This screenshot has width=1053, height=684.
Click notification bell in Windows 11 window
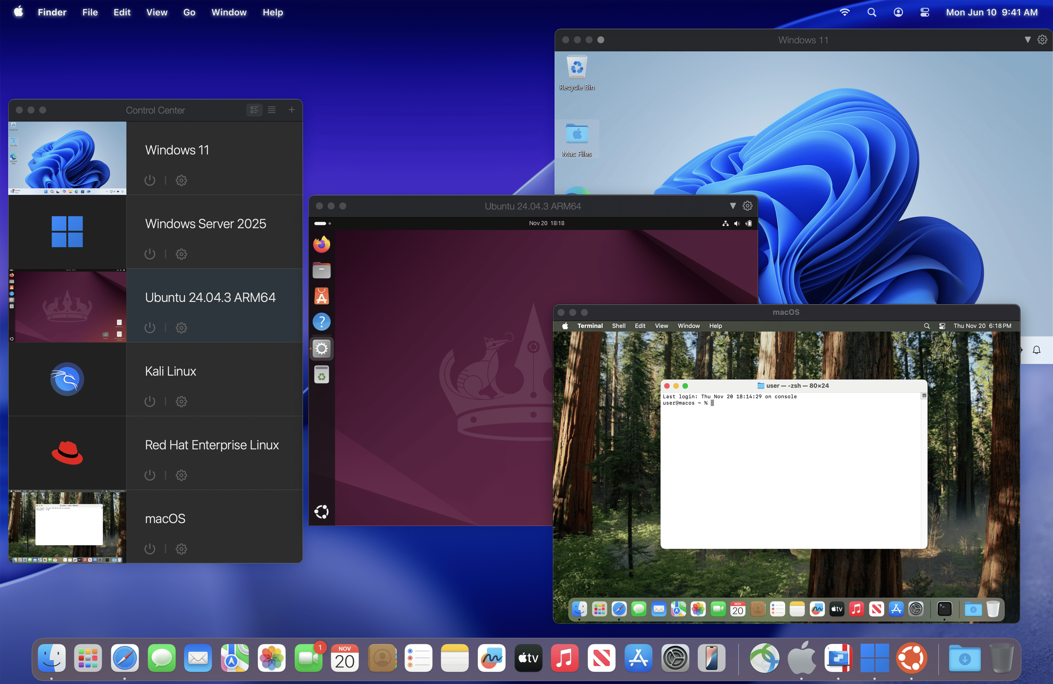(x=1037, y=350)
